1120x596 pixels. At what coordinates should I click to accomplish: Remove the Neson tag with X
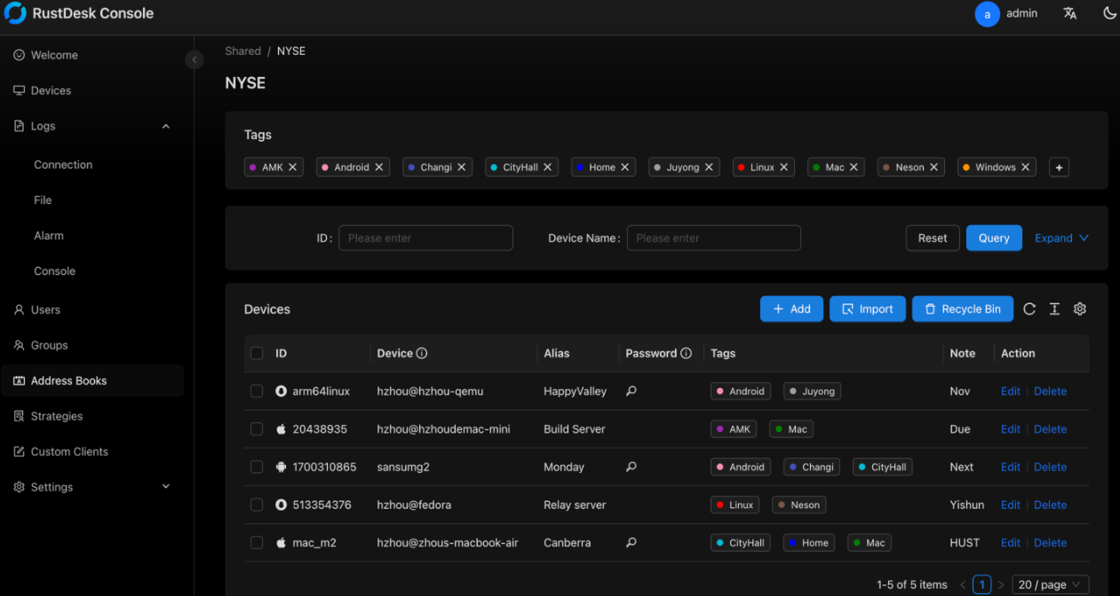(x=934, y=167)
